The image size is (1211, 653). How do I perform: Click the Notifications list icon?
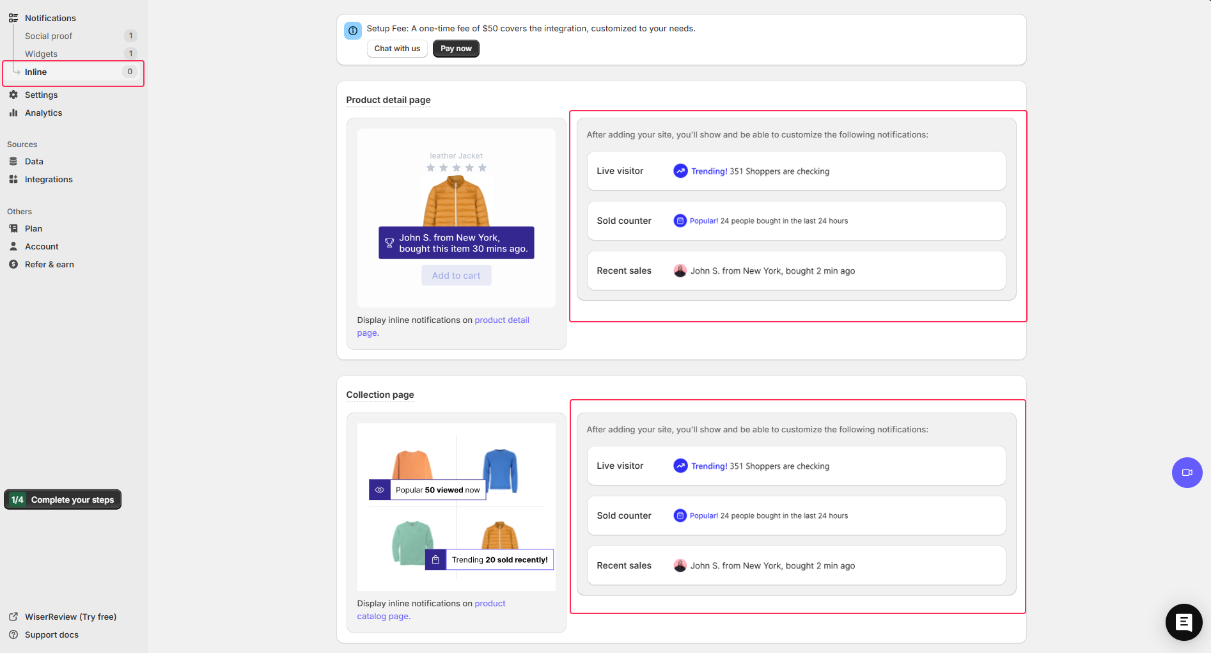click(13, 17)
